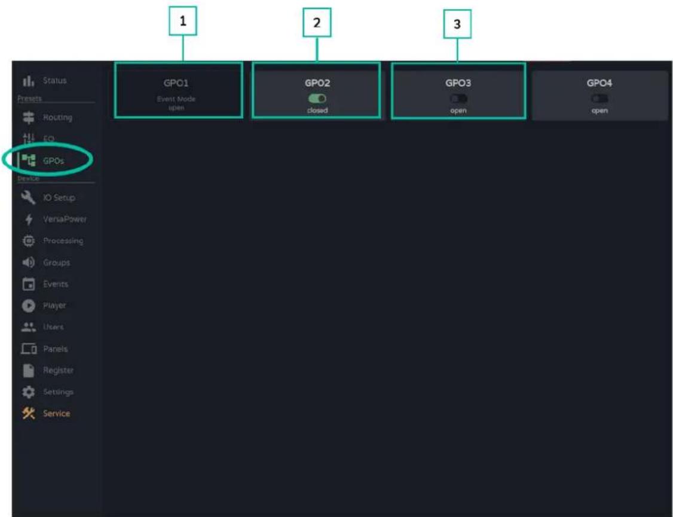This screenshot has width=673, height=517.
Task: Click the Groups speaker icon
Action: coord(28,262)
